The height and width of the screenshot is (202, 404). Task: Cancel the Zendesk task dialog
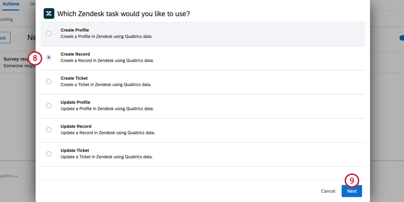click(328, 191)
